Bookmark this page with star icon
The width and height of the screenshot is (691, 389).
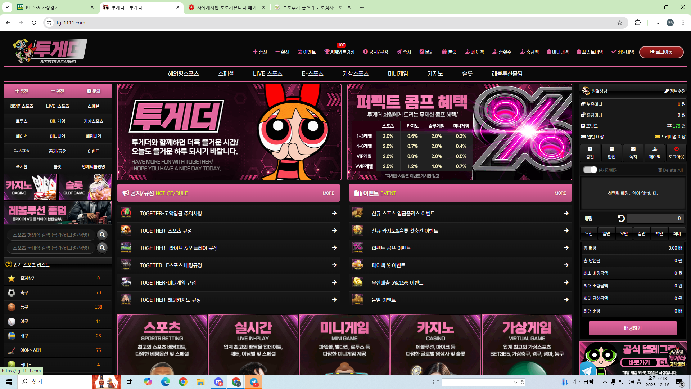coord(619,23)
